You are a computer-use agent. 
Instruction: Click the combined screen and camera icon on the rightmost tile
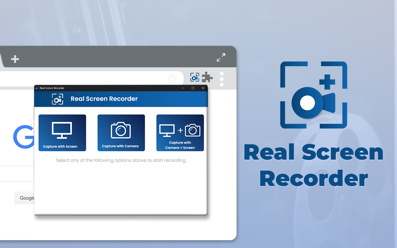click(180, 130)
